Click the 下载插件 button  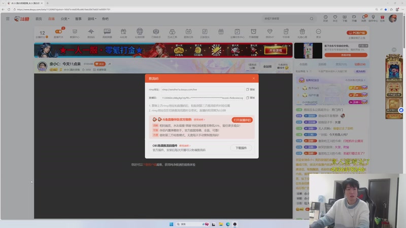coord(241,148)
